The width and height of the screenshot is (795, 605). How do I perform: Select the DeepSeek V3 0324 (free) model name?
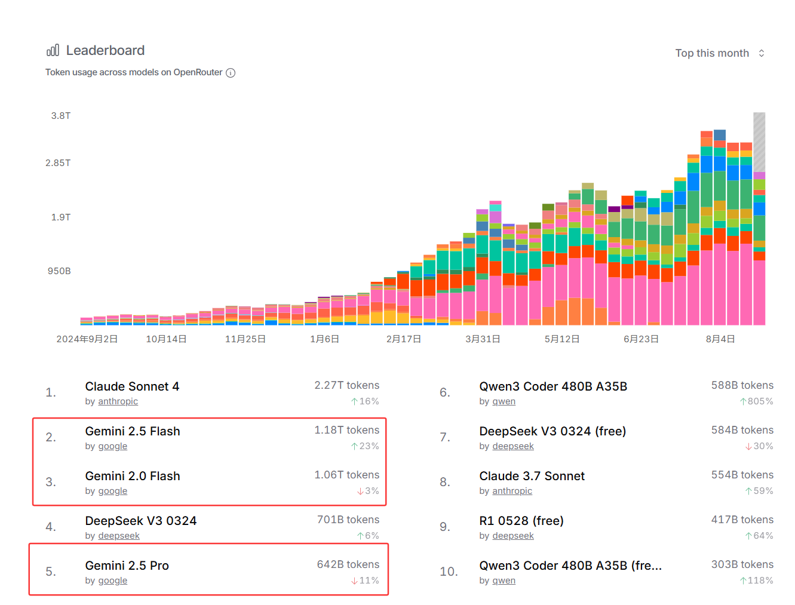click(x=552, y=431)
